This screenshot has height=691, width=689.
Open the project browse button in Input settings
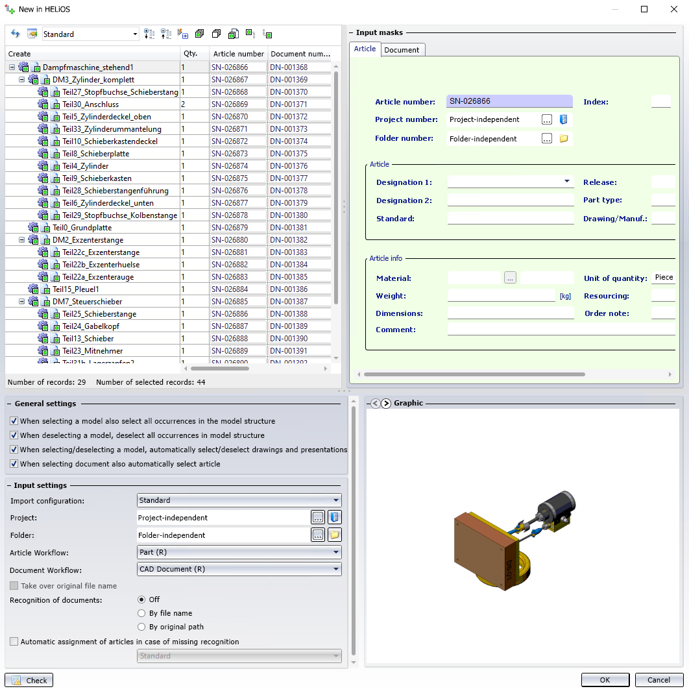coord(317,518)
